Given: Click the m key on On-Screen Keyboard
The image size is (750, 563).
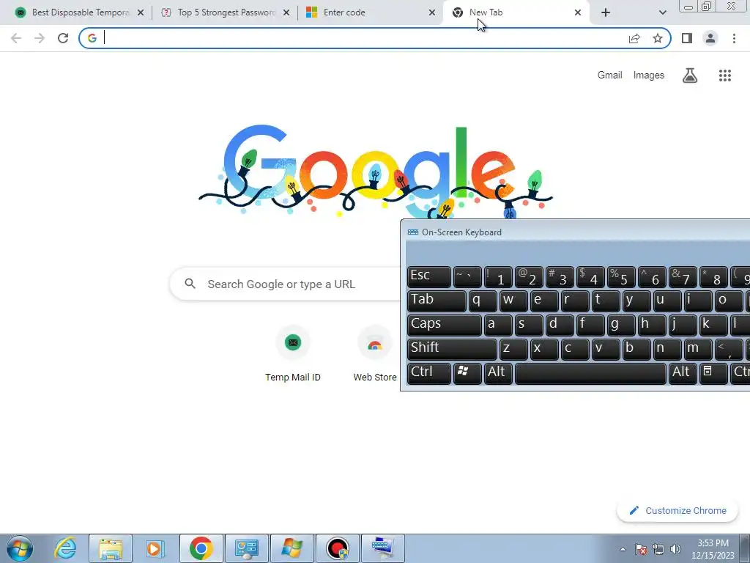Looking at the screenshot, I should coord(697,349).
